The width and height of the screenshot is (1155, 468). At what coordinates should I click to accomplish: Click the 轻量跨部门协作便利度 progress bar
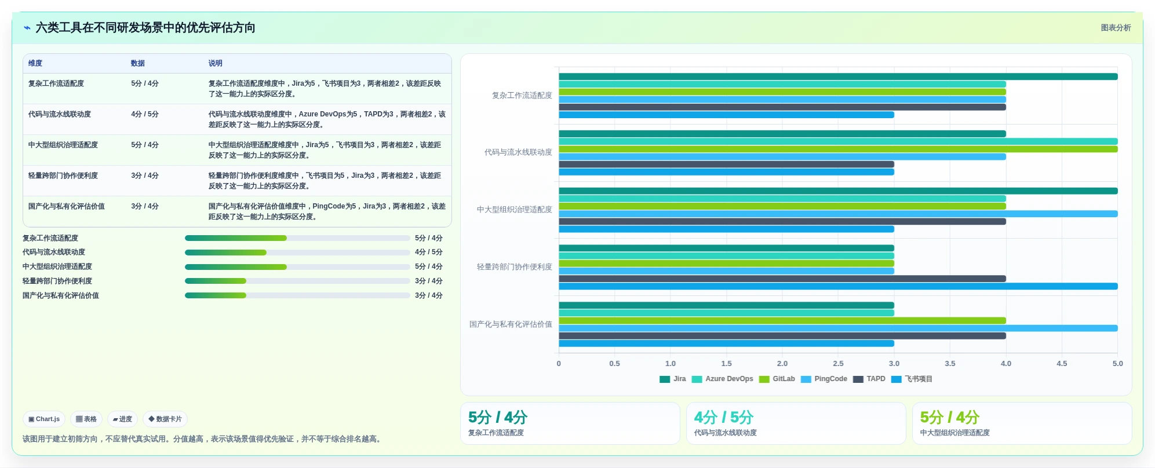(297, 281)
